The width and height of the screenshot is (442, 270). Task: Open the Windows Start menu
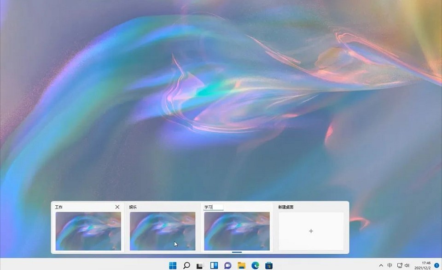(173, 265)
